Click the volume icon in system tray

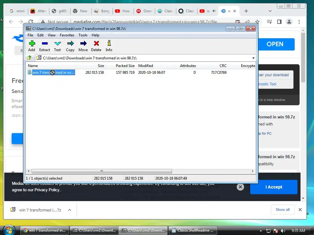(x=283, y=231)
